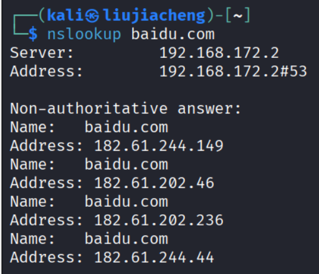Click the third Name: baidu.com entry
This screenshot has width=319, height=274.
(89, 201)
